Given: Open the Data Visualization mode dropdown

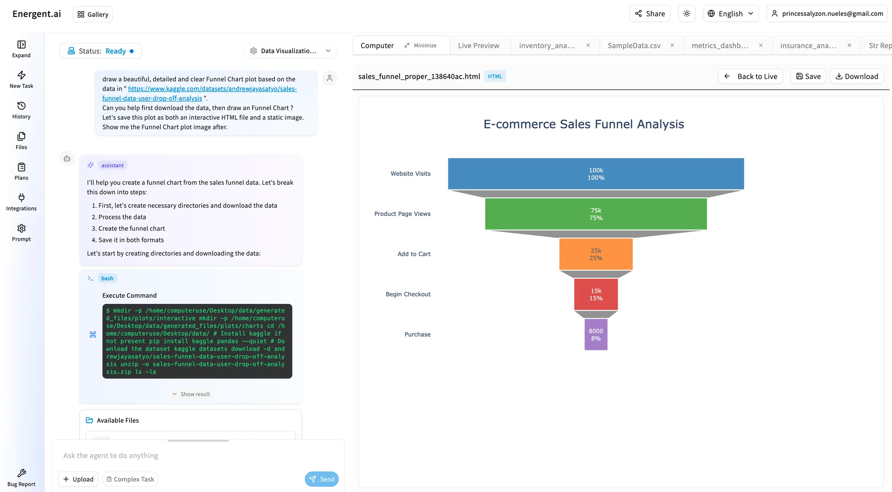Looking at the screenshot, I should [291, 51].
